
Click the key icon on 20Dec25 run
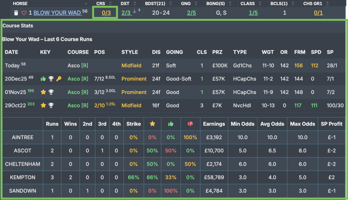click(x=59, y=79)
